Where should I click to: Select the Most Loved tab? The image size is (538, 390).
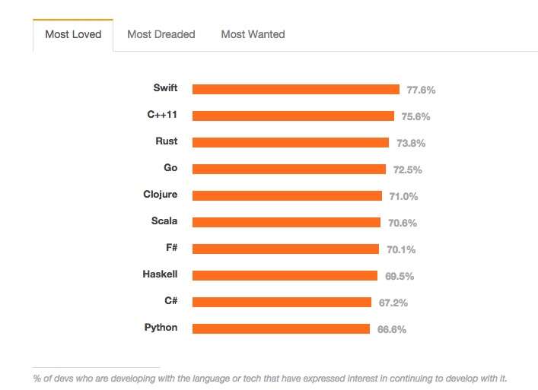tap(73, 34)
